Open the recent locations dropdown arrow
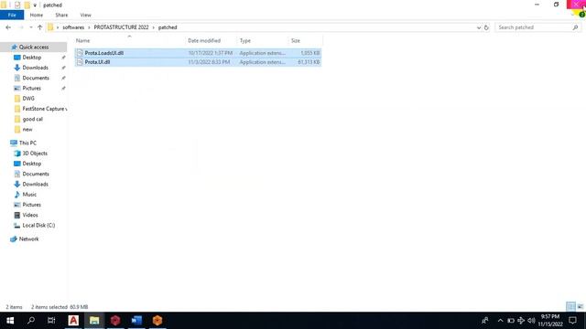The width and height of the screenshot is (586, 329). (x=31, y=27)
